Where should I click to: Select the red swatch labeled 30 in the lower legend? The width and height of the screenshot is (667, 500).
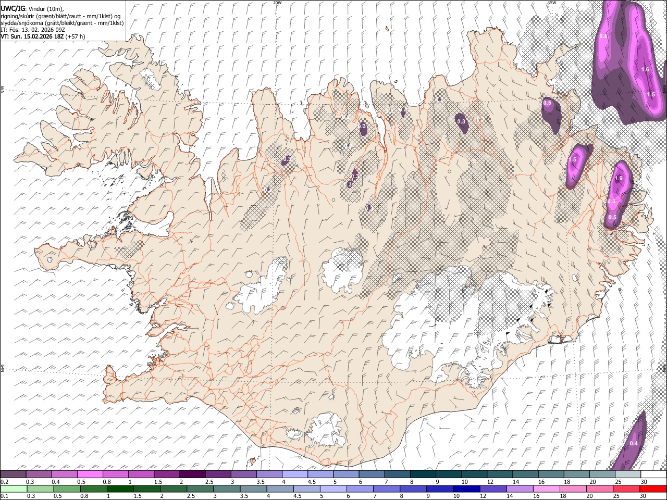coord(652,489)
